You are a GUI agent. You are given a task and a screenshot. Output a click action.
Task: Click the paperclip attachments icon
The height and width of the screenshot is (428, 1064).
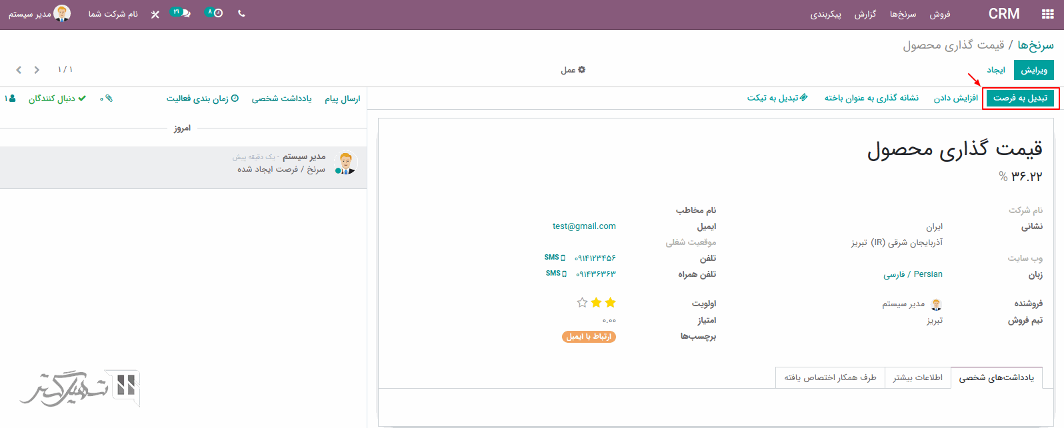(107, 99)
